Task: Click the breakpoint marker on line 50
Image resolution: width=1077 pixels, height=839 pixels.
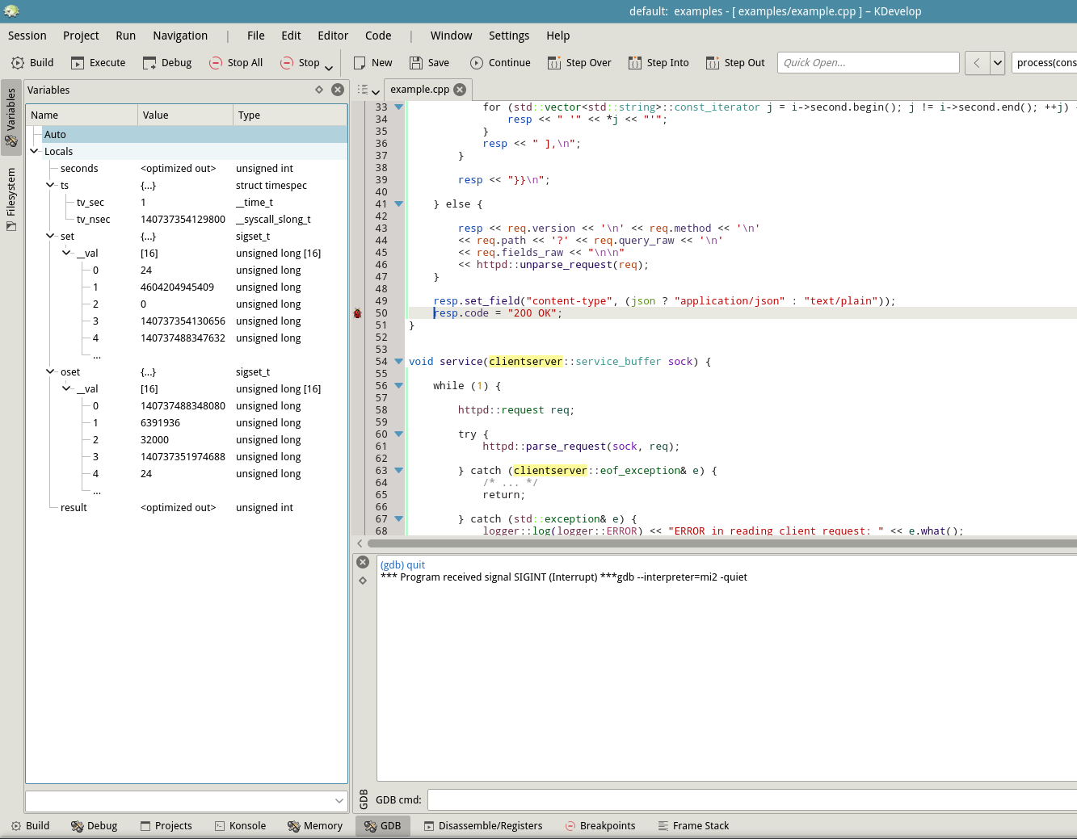Action: point(357,313)
